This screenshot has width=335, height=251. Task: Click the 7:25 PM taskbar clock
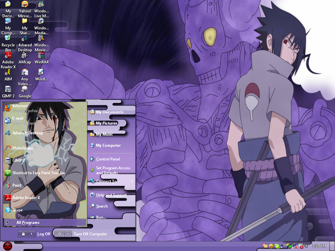click(x=319, y=246)
